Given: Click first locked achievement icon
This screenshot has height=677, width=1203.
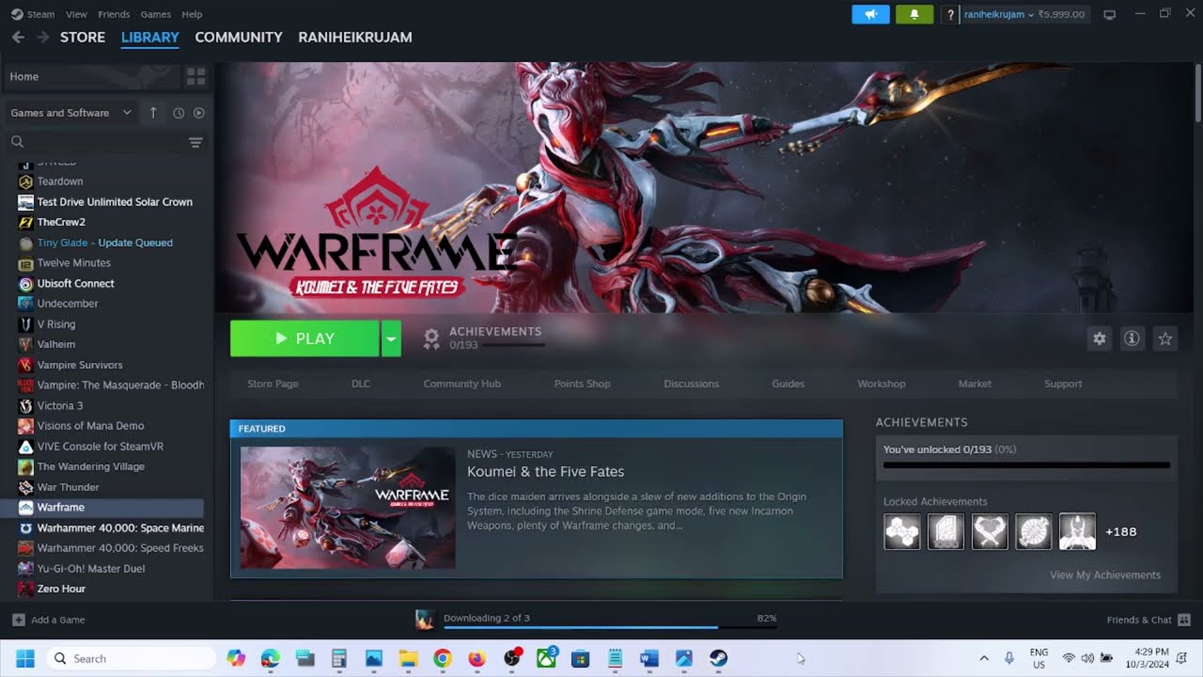Looking at the screenshot, I should pos(902,531).
